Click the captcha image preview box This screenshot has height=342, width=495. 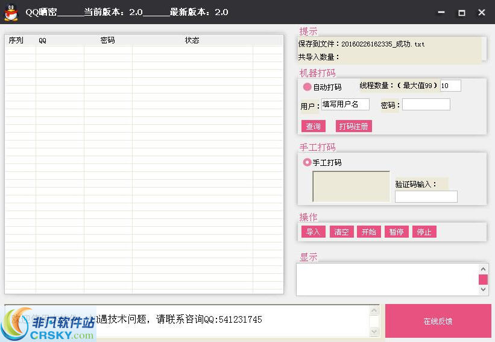tap(351, 186)
